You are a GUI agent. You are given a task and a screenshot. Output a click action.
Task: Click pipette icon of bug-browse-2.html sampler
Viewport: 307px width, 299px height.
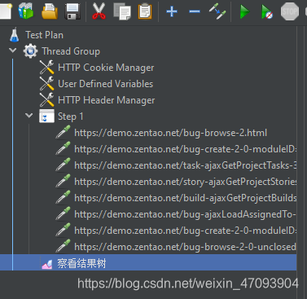click(x=63, y=132)
